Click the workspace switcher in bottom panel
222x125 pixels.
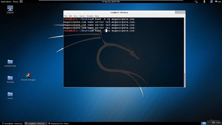tap(204, 123)
